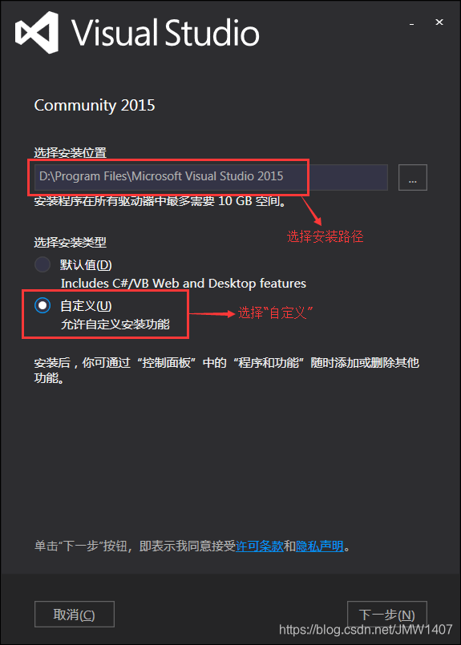Click the install location path field

(x=211, y=177)
